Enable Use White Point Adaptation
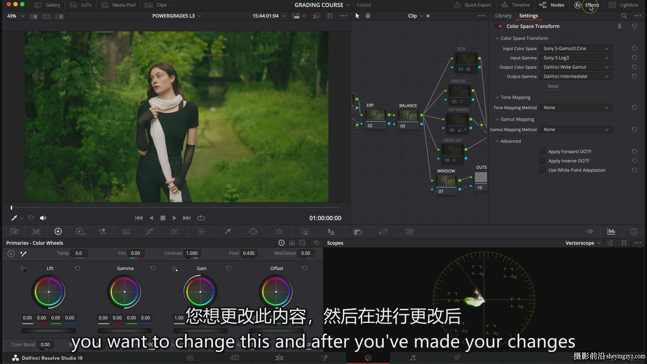This screenshot has height=364, width=647. [x=543, y=170]
